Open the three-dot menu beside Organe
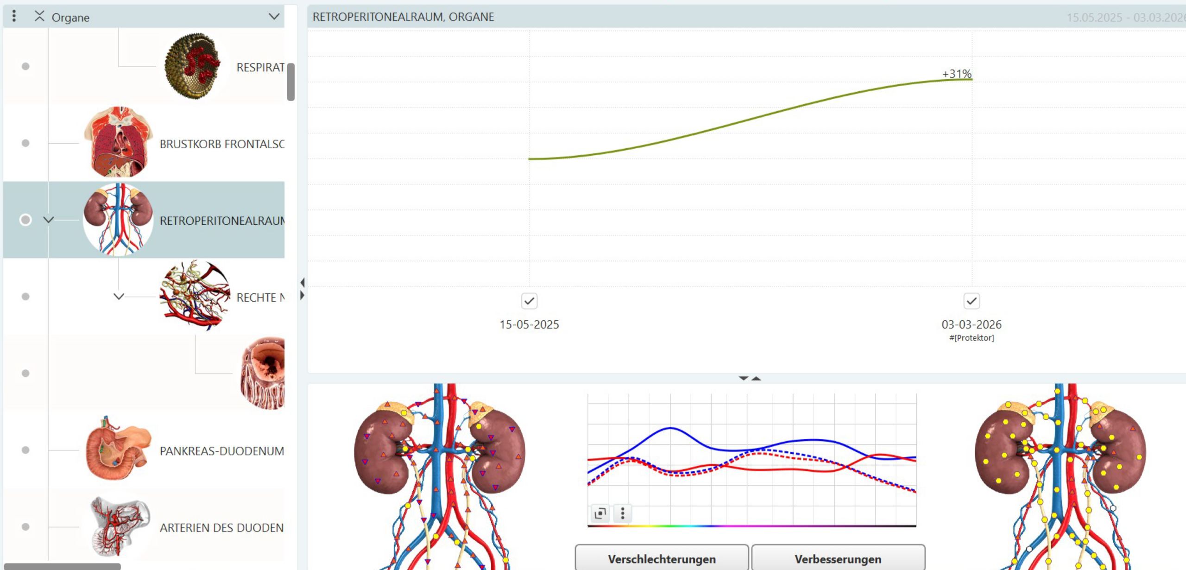Viewport: 1186px width, 570px height. pos(14,16)
